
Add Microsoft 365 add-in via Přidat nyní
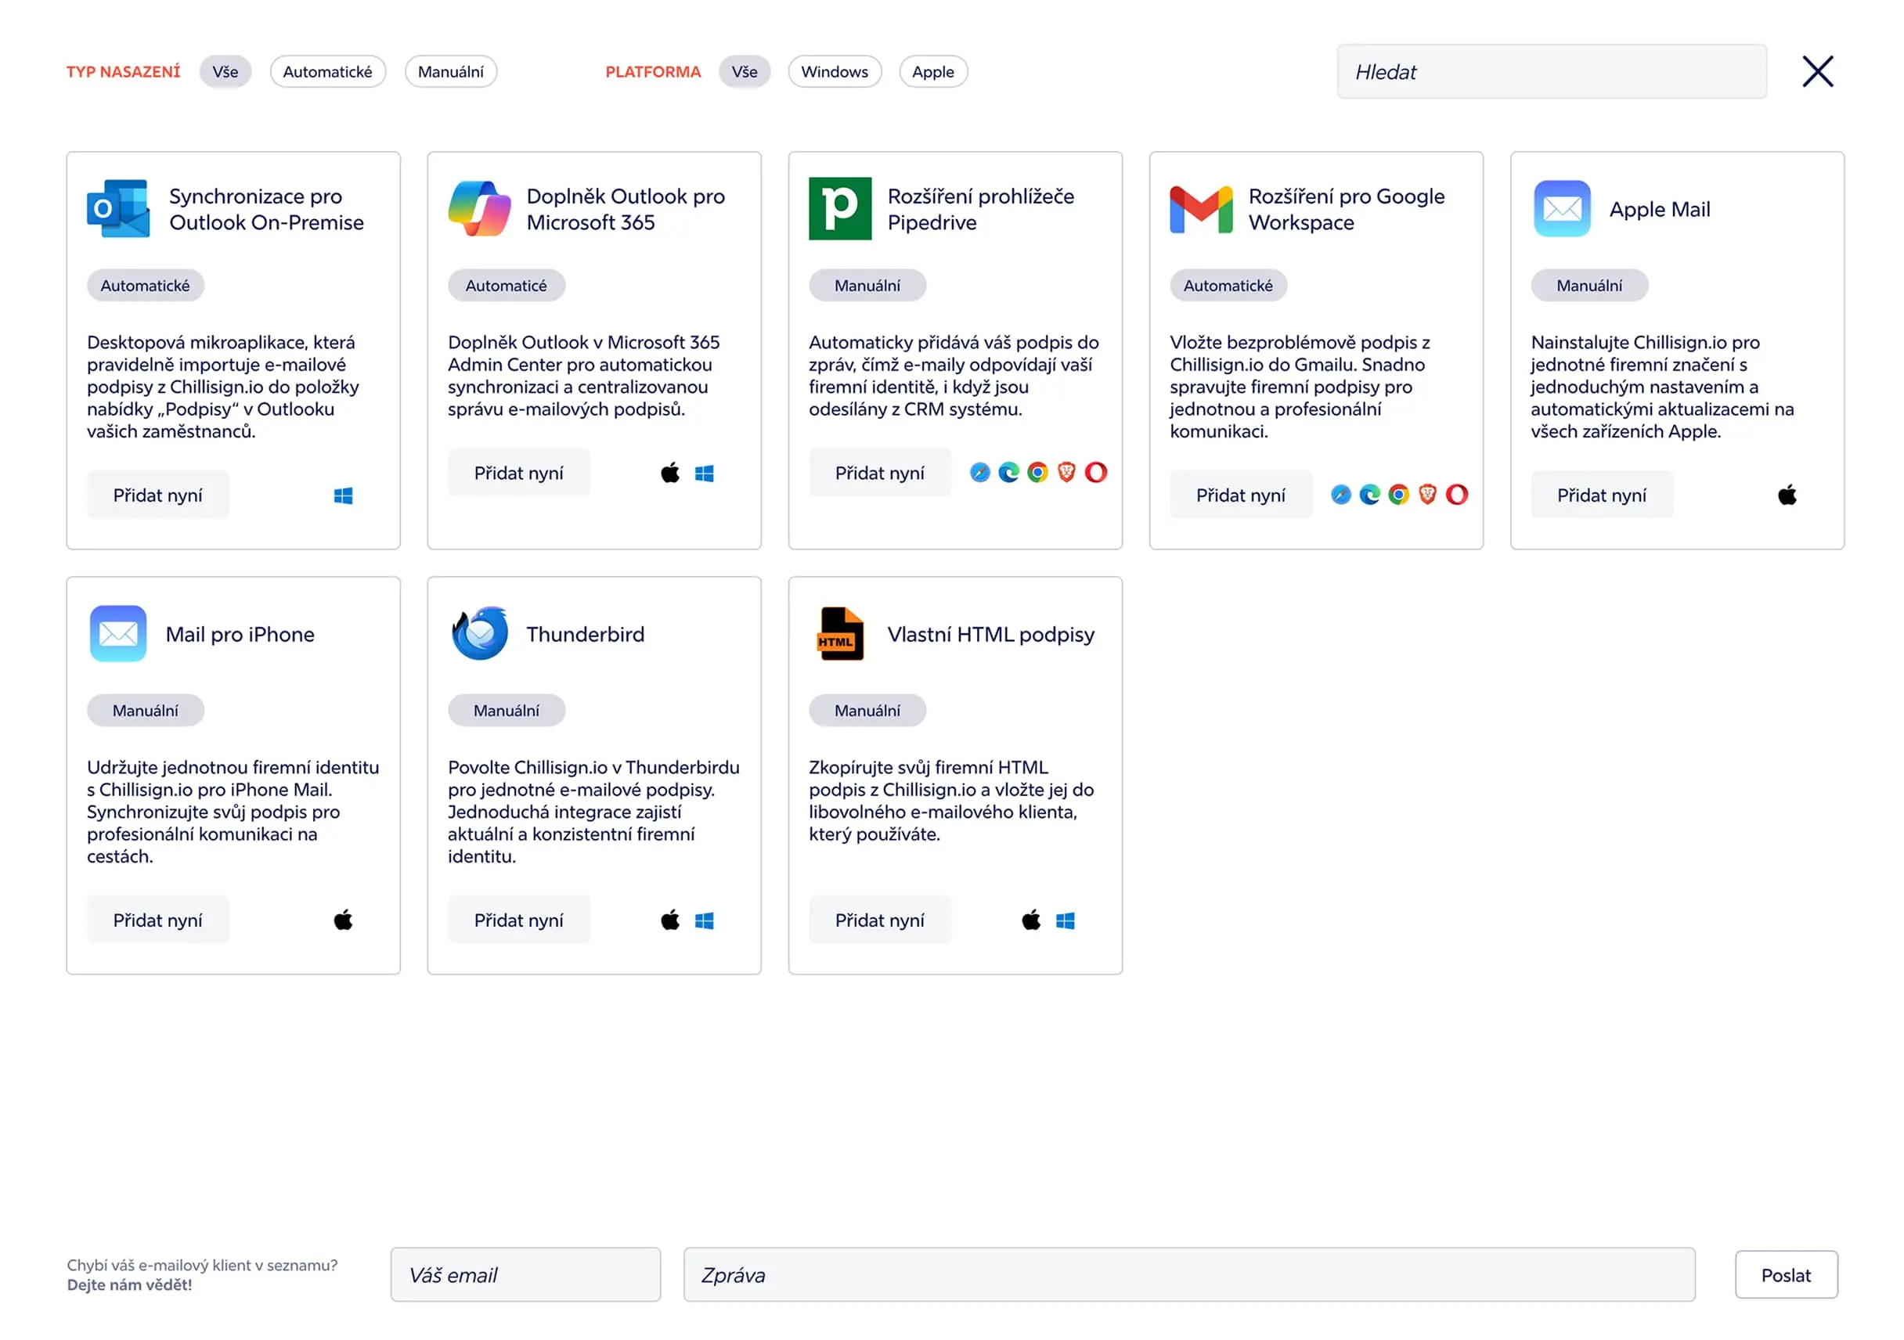[519, 473]
